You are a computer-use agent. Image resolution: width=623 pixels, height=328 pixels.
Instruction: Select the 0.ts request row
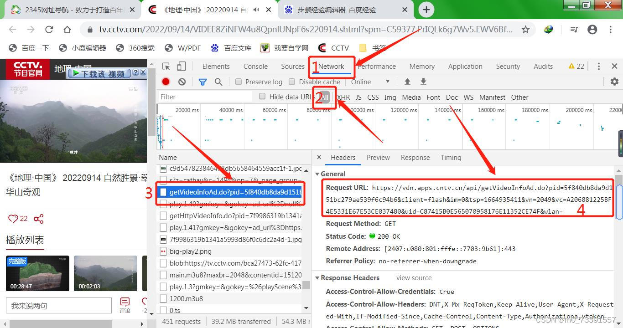coord(230,311)
